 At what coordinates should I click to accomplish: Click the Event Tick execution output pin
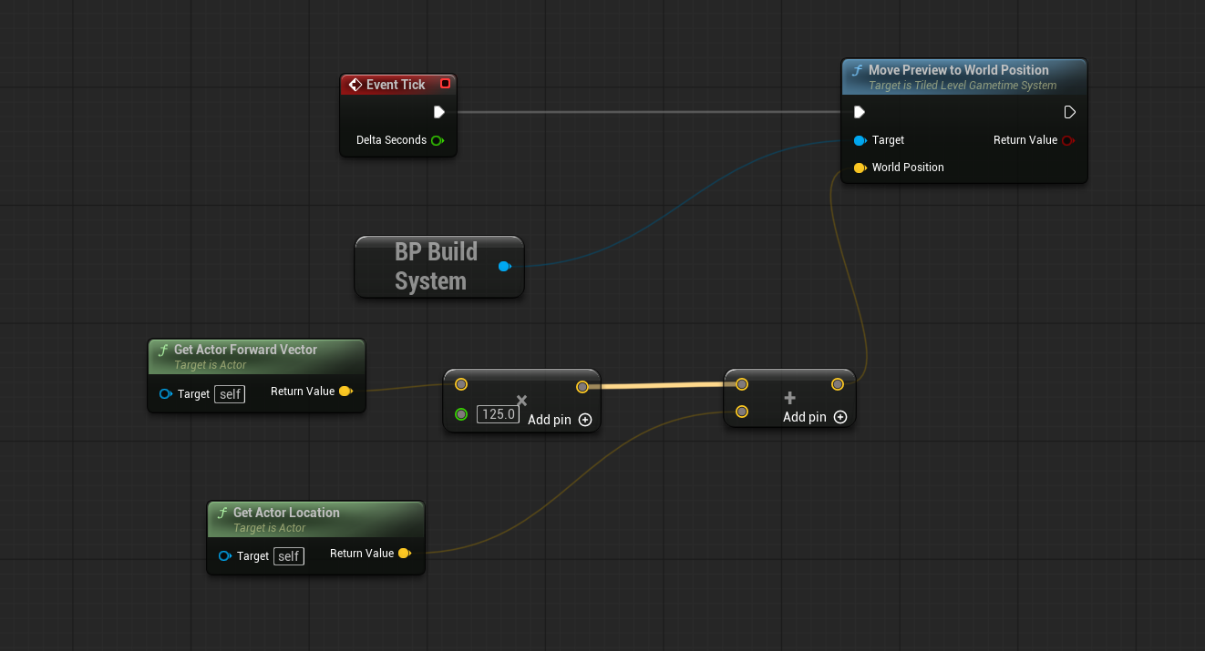439,112
